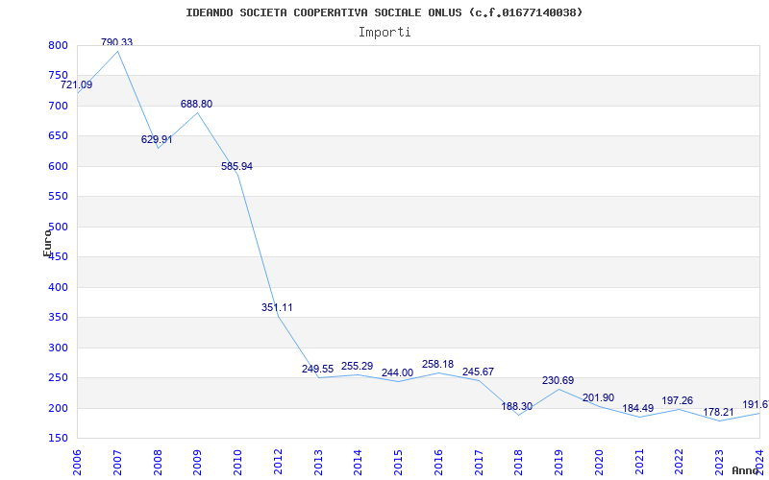Click the 2008 year axis label

(x=158, y=463)
